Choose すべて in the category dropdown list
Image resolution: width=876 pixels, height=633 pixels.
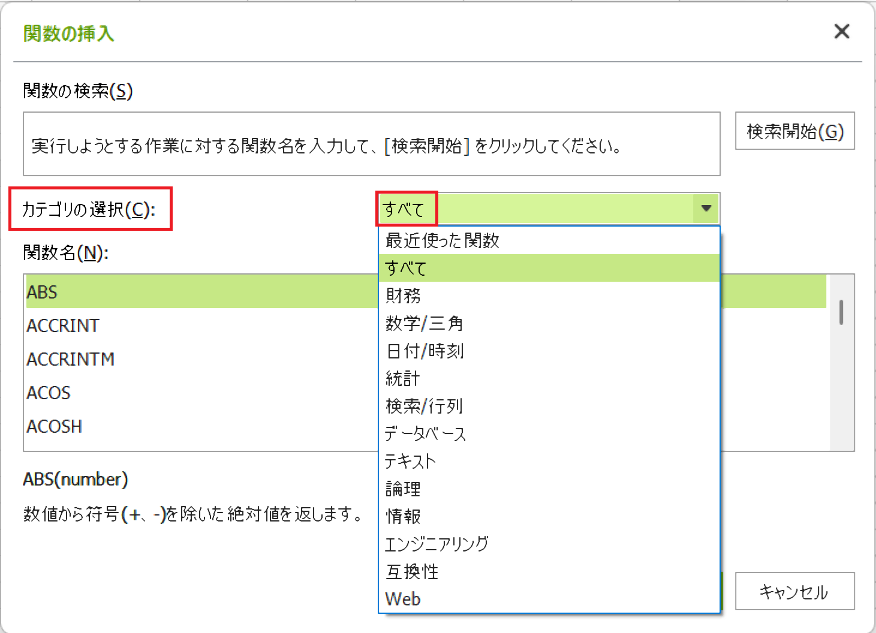[406, 268]
